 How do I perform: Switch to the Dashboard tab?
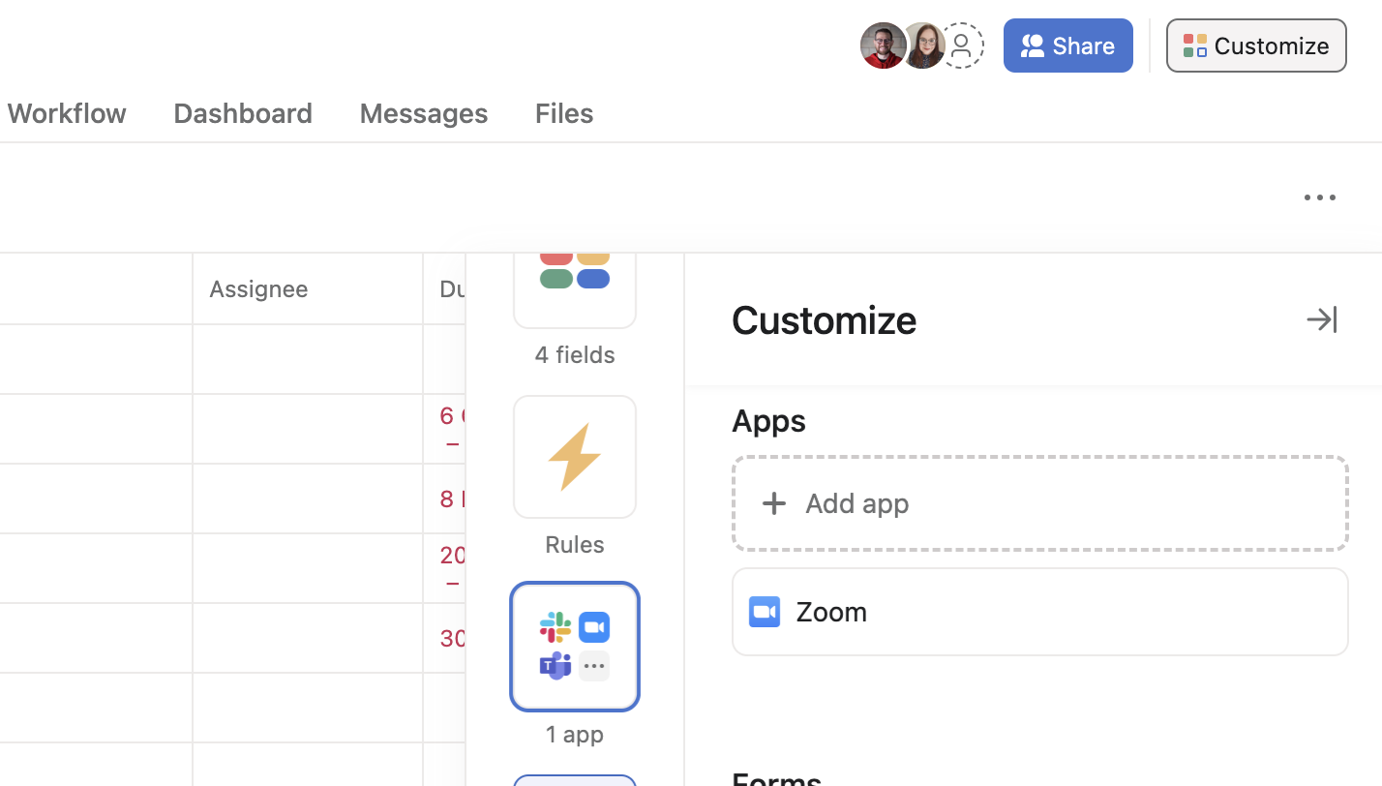(x=243, y=113)
